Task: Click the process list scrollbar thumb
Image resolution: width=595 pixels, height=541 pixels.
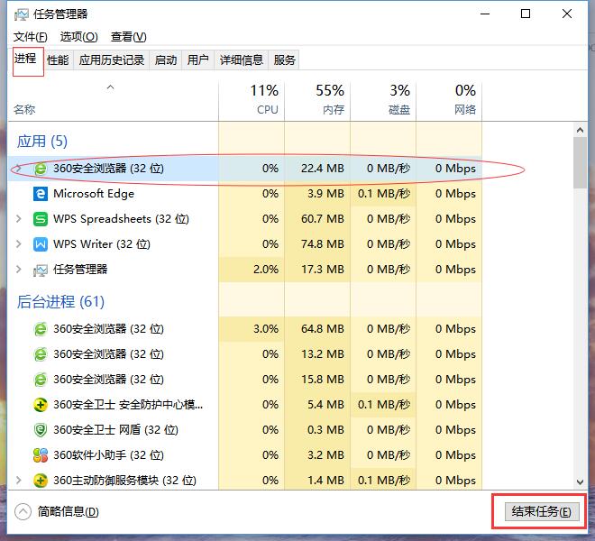Action: (580, 162)
